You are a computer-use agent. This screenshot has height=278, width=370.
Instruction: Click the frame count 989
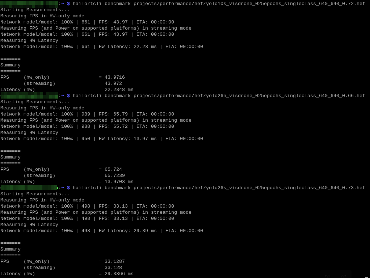pyautogui.click(x=86, y=114)
